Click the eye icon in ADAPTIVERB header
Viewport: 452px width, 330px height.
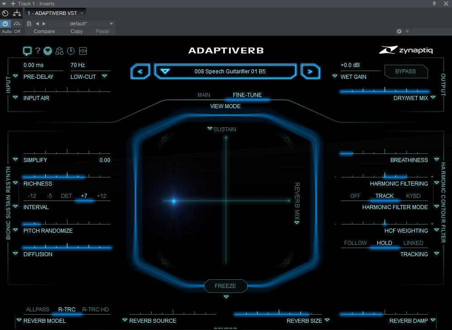83,51
